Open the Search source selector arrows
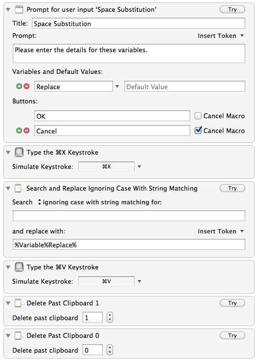This screenshot has width=259, height=363. coord(39,202)
